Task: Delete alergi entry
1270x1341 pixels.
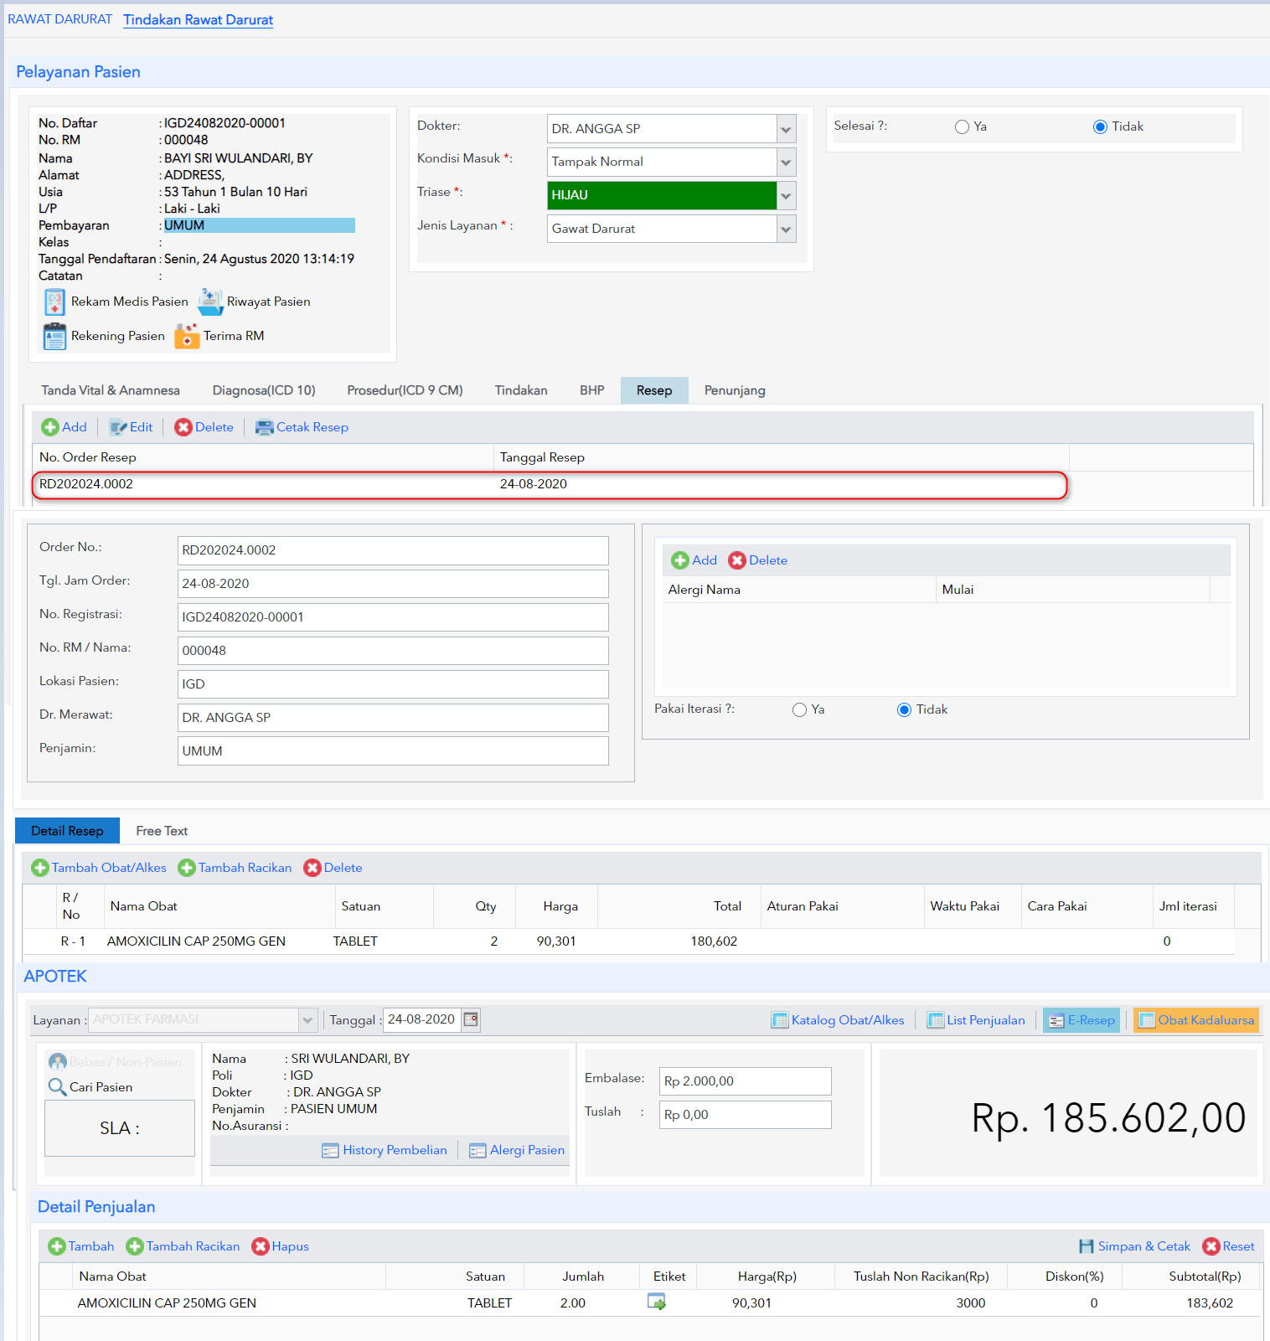Action: pyautogui.click(x=757, y=560)
